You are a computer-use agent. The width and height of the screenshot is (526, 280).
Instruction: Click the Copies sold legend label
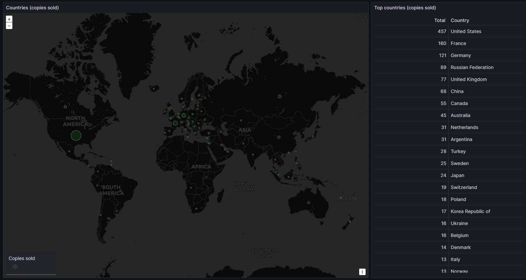tap(22, 258)
